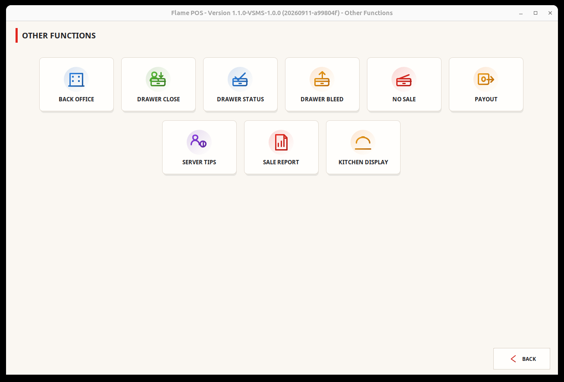Click the "OTHER FUNCTIONS" heading text
Image resolution: width=564 pixels, height=382 pixels.
[59, 36]
